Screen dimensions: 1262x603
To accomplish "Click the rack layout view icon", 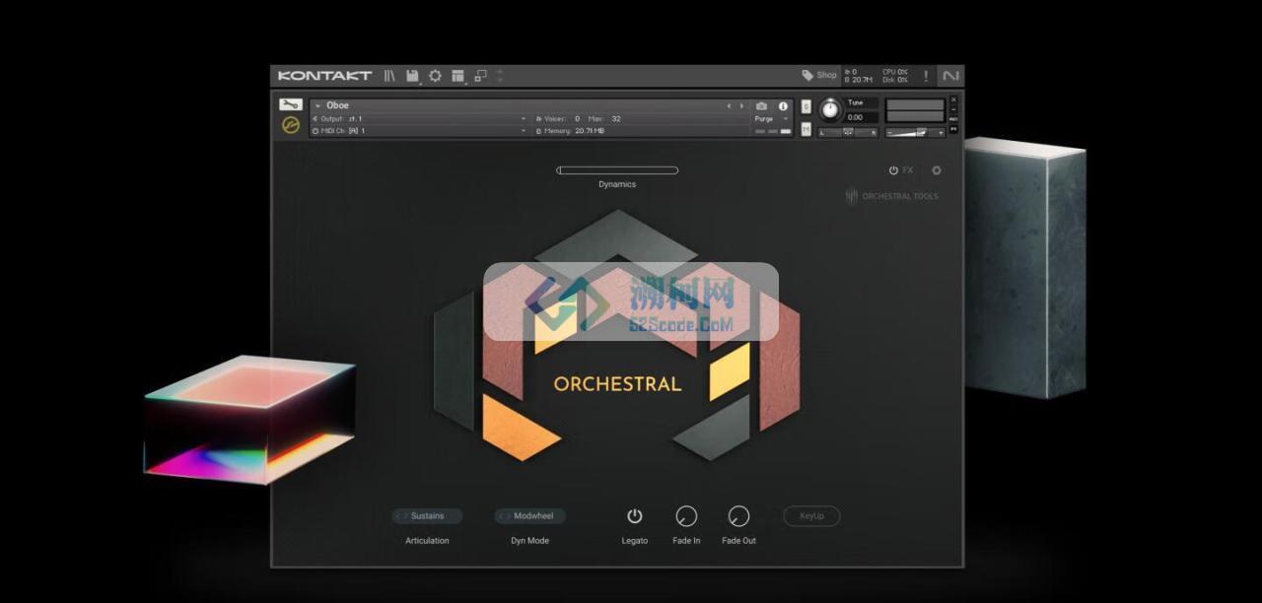I will tap(457, 75).
